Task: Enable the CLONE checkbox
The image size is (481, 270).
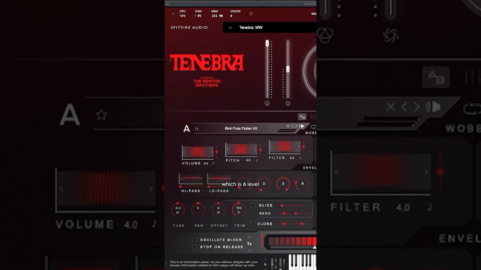Action: click(253, 223)
